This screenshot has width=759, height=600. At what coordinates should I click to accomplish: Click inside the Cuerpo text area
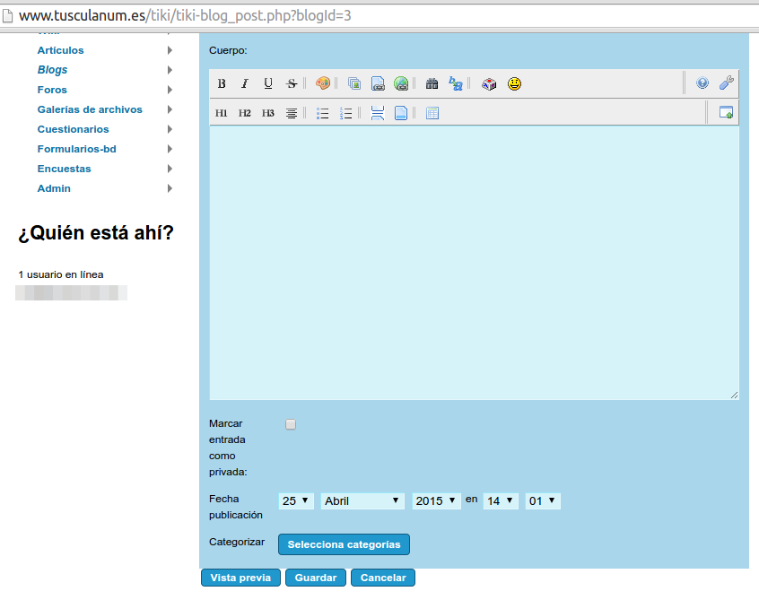coord(474,262)
